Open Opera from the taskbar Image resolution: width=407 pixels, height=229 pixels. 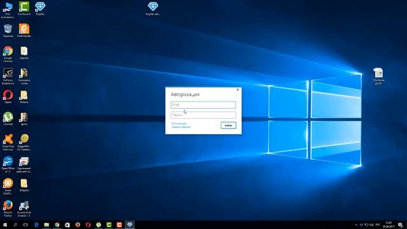tap(88, 225)
